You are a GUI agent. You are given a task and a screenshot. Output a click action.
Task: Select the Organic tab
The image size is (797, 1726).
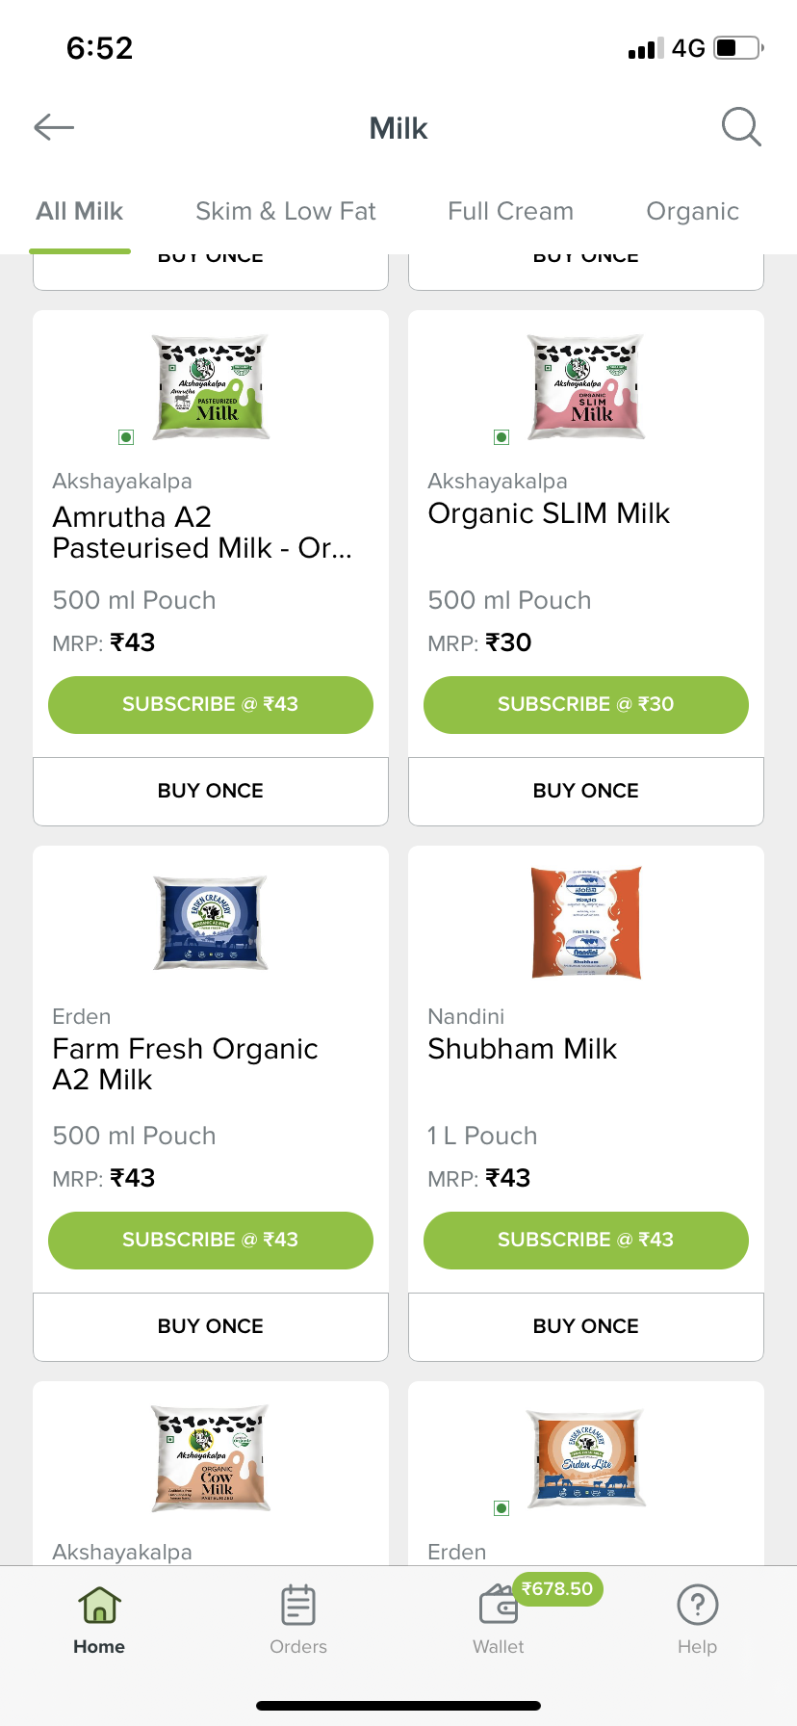pyautogui.click(x=692, y=212)
